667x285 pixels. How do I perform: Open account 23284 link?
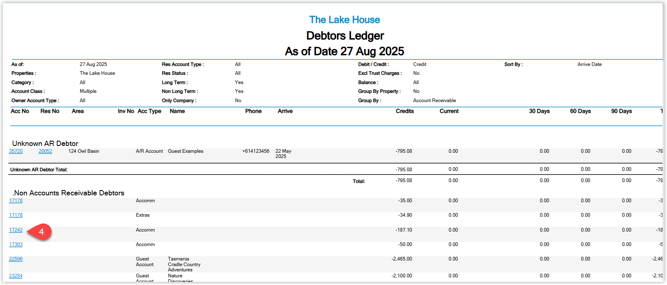pos(16,276)
